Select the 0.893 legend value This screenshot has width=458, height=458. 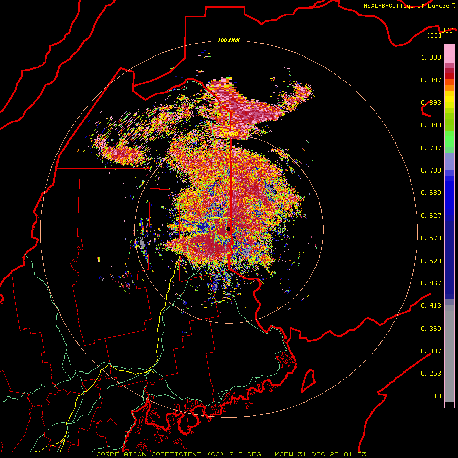[x=431, y=102]
